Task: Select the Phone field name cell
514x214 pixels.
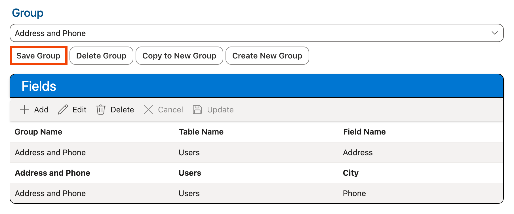Action: 354,194
